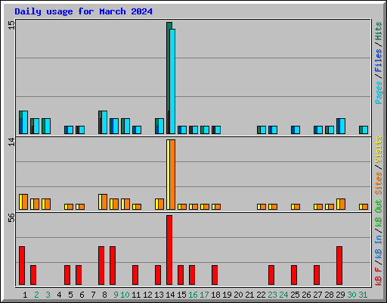Viewport: 387px width, 303px height.
Task: Click the yellow 'Visits' legend label
Action: click(379, 150)
